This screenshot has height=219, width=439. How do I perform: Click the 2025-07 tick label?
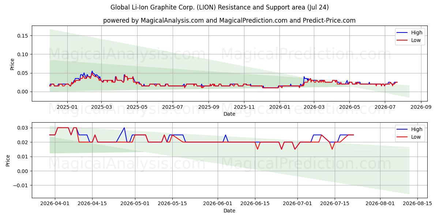172,107
